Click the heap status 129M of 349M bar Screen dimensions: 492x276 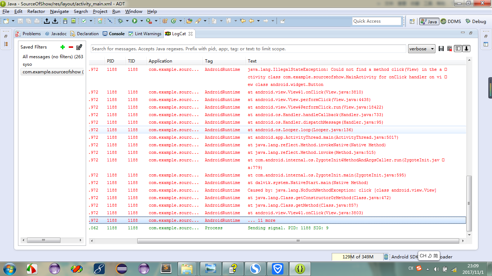(x=357, y=257)
